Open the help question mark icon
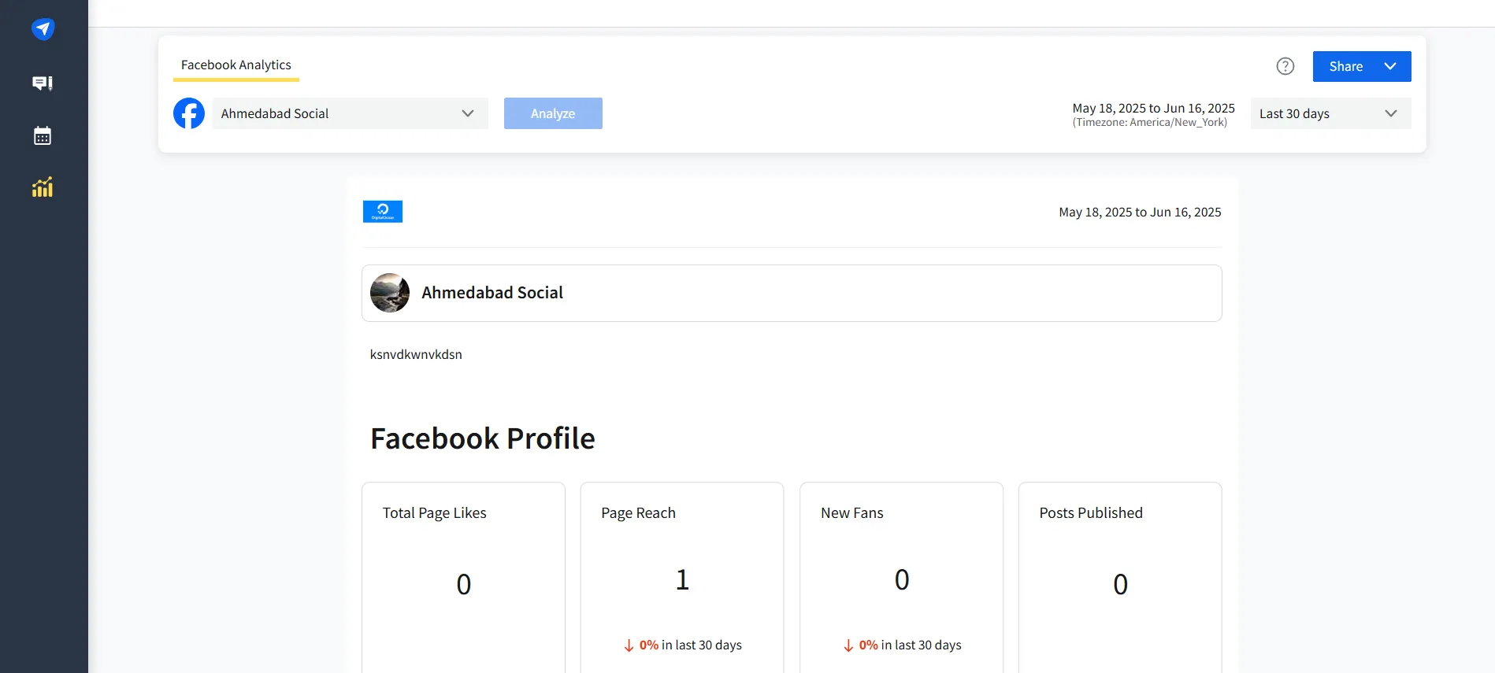 [1285, 66]
